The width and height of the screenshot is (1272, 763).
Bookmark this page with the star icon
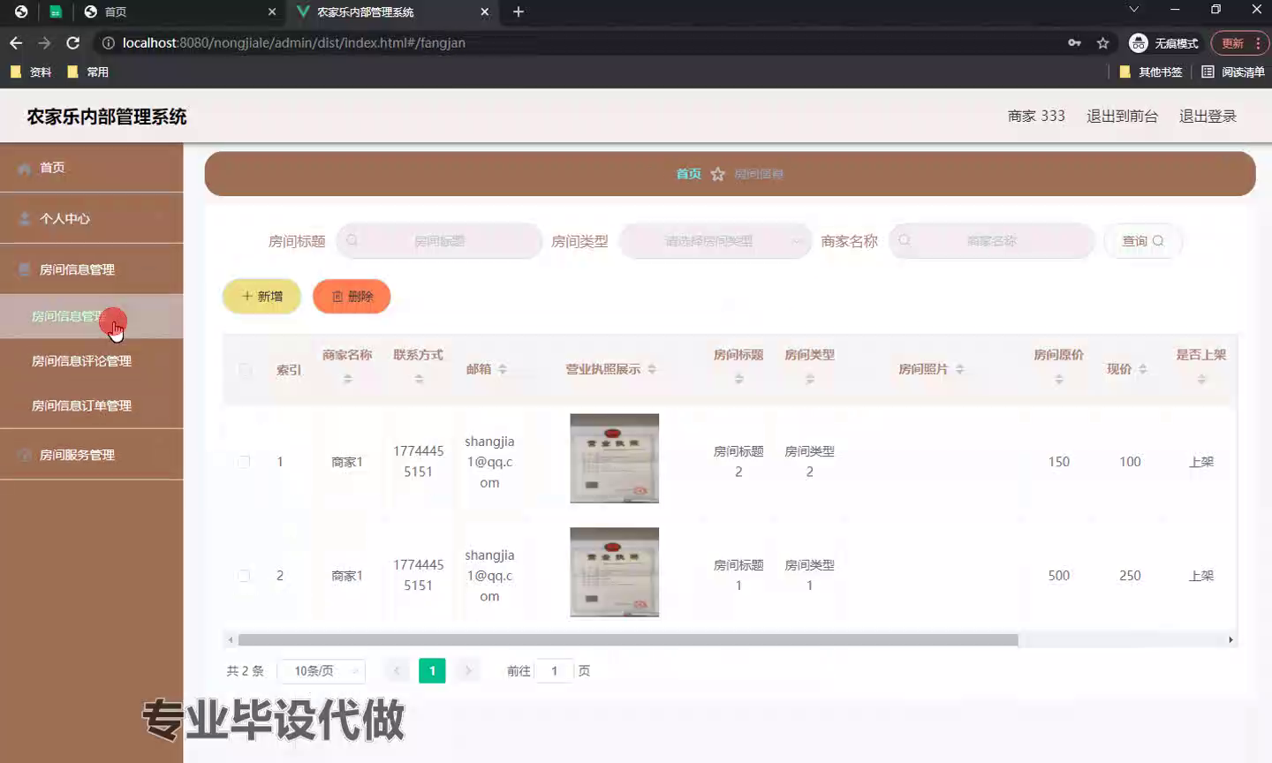[x=1102, y=42]
